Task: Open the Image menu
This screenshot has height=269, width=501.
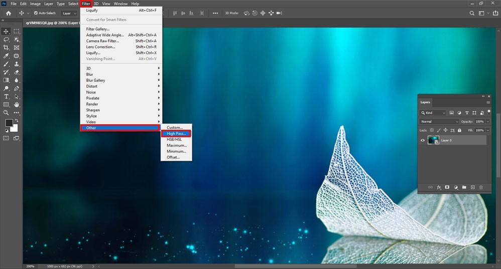Action: (35, 4)
